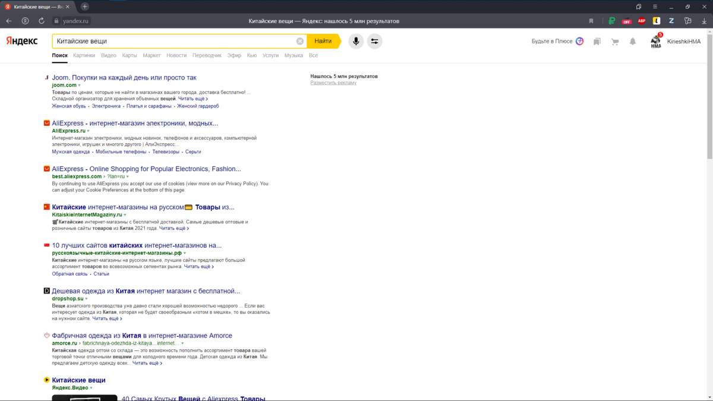
Task: Go back using the browser back arrow
Action: pos(9,21)
